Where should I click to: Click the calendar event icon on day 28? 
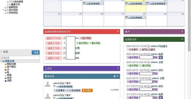click(x=127, y=17)
